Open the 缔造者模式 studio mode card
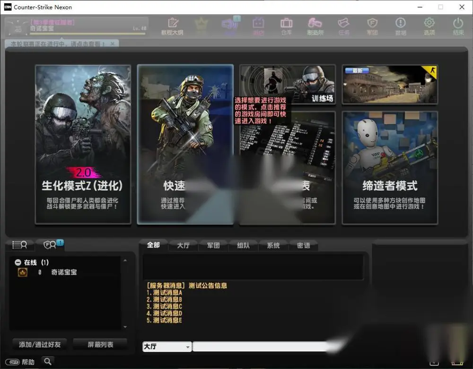473x369 pixels. click(390, 168)
